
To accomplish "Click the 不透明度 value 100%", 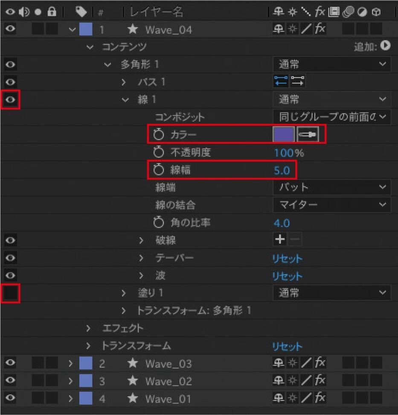I will pos(289,153).
